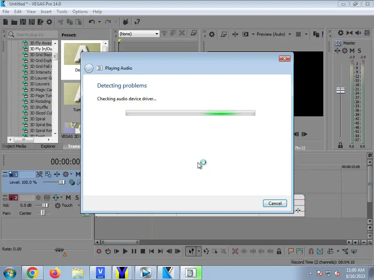Select 3D Fly In/Out transition
The image size is (374, 280).
click(41, 49)
